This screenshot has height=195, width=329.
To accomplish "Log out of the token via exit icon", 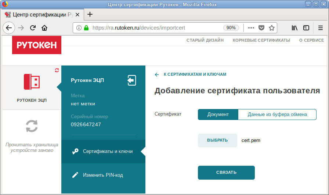I will (x=131, y=80).
